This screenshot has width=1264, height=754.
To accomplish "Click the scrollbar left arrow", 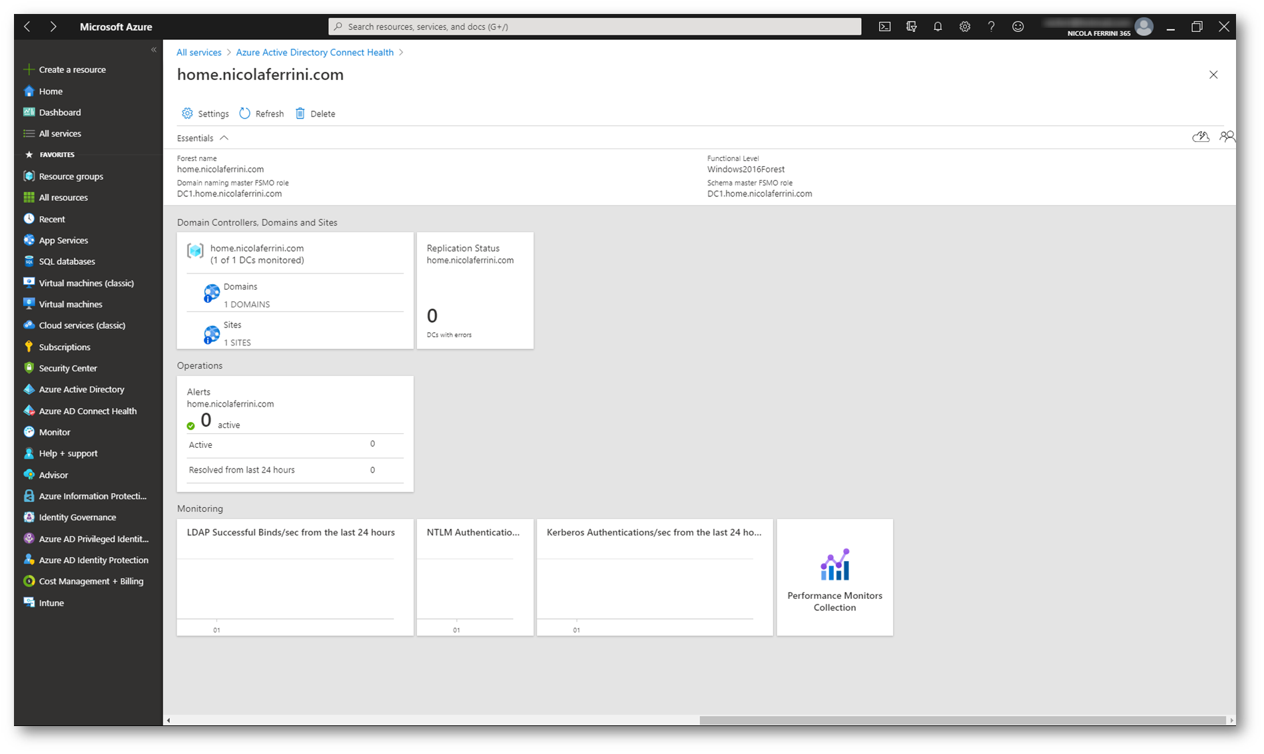I will click(168, 720).
